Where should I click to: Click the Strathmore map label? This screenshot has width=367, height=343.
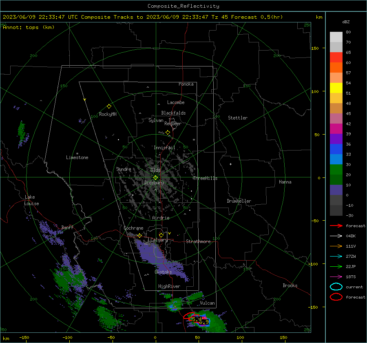(x=198, y=241)
